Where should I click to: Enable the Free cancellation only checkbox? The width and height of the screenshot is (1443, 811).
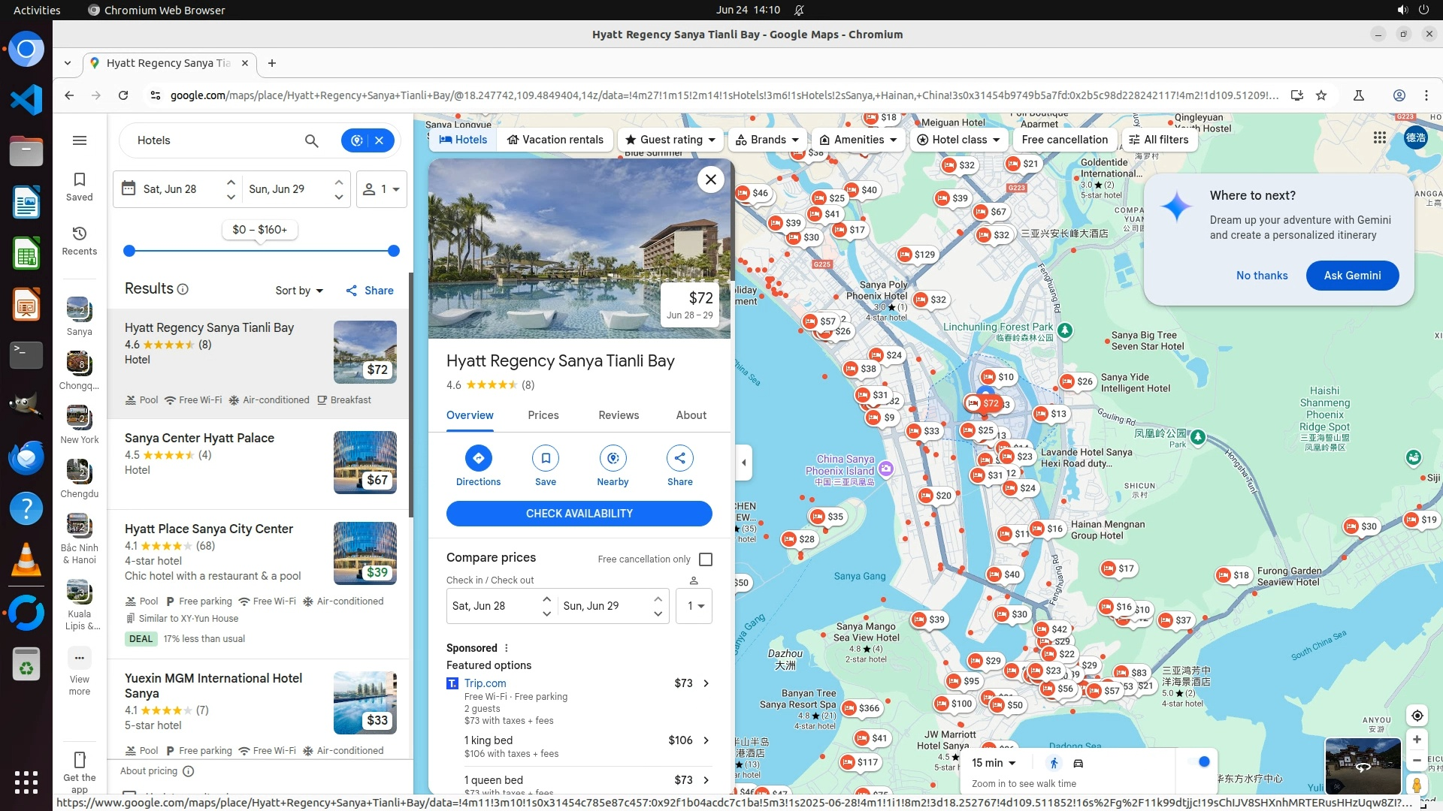click(706, 559)
